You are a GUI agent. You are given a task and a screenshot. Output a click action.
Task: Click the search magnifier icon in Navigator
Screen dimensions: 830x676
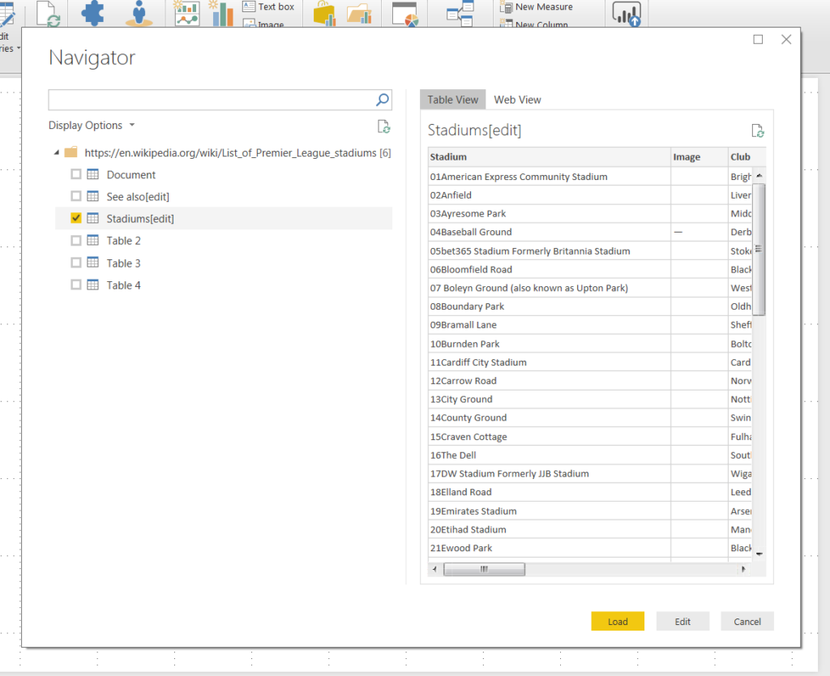[383, 100]
